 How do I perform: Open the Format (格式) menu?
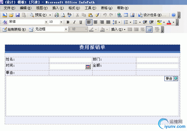coord(74,8)
